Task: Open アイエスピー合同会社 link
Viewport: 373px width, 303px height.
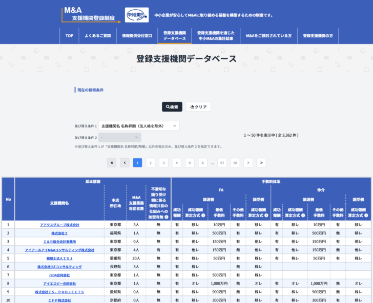Action: click(x=59, y=284)
